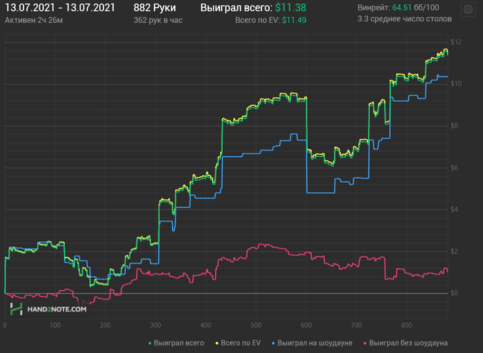Click the x-axis label 600
Screen dimensions: 483x353
click(306, 325)
